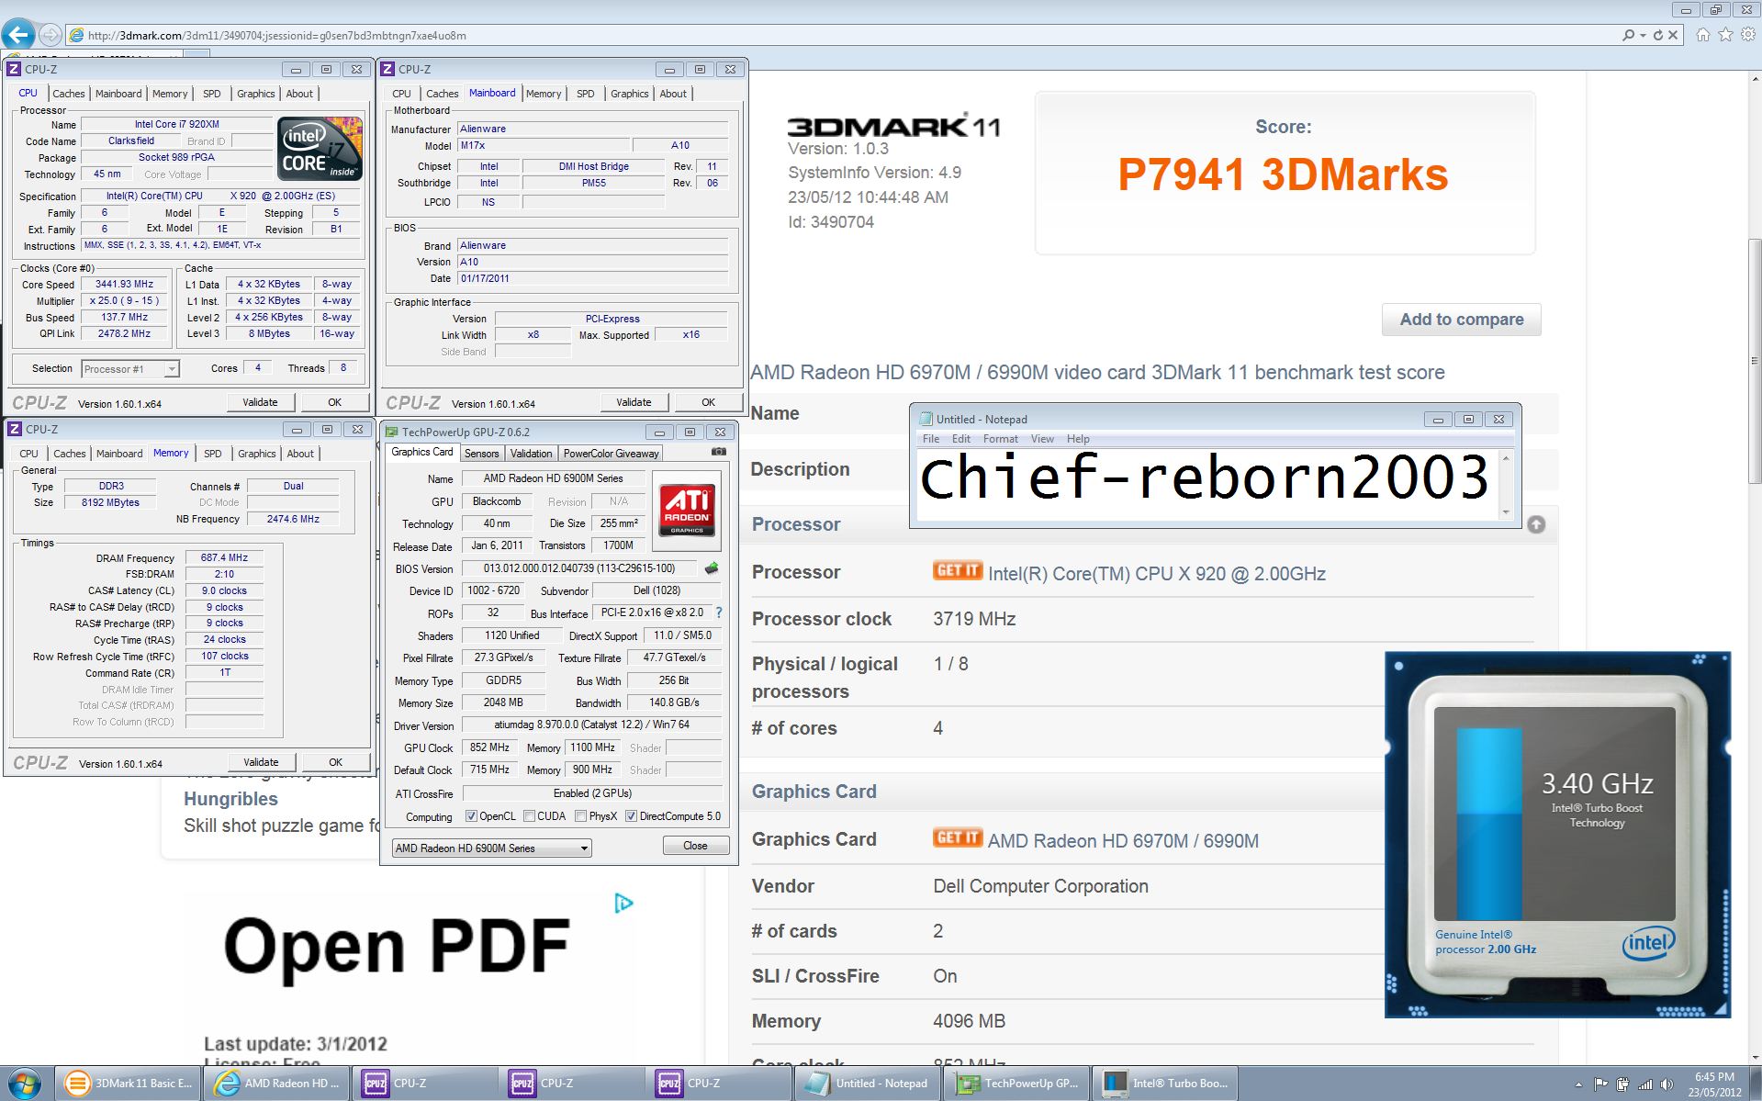Toggle the PhysX checkbox in GPU-Z
This screenshot has width=1762, height=1101.
[580, 816]
